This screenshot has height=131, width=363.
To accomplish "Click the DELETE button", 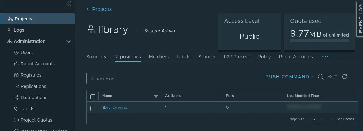I will [102, 78].
